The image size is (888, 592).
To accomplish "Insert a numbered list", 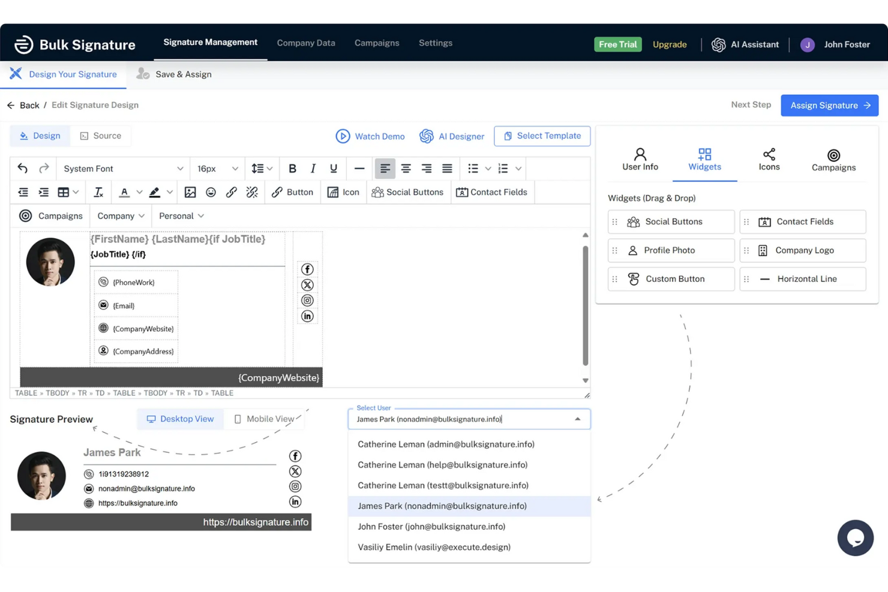I will point(503,169).
